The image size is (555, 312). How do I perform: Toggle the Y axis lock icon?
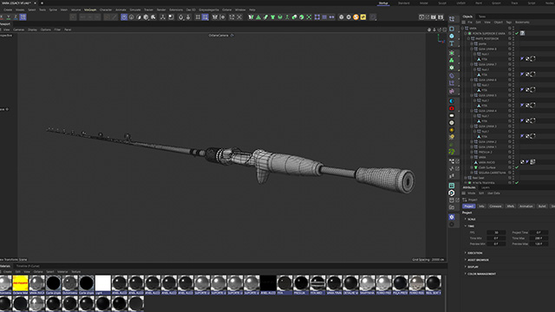(9, 17)
